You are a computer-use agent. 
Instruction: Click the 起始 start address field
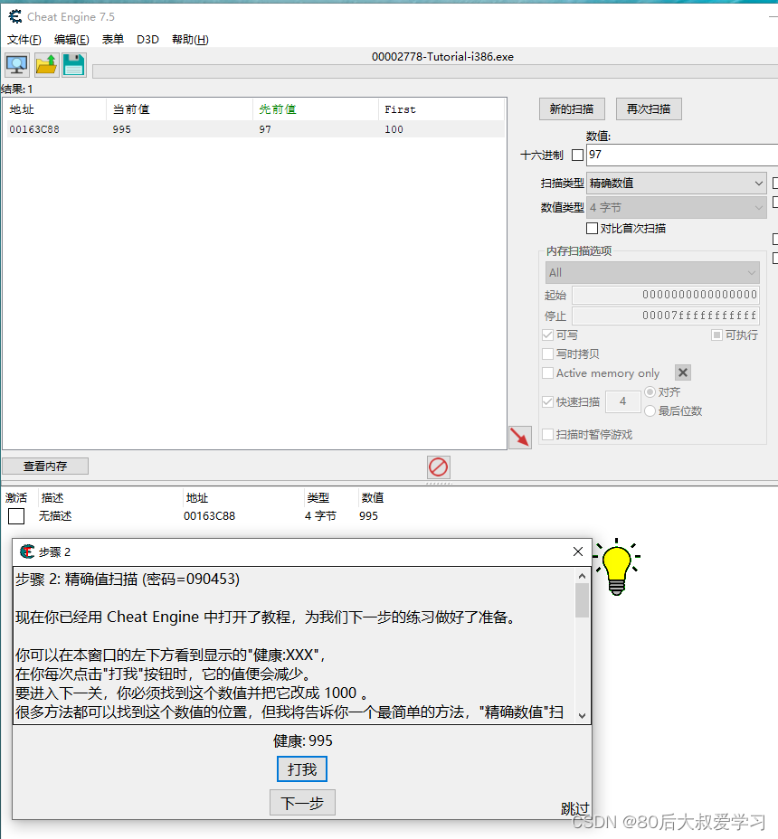[666, 295]
